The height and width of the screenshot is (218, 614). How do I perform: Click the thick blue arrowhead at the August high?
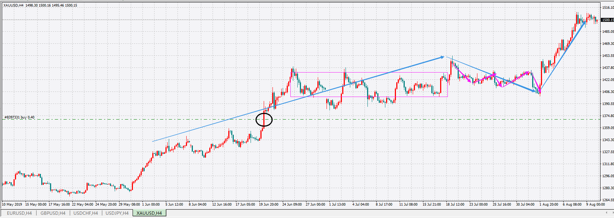(583, 24)
